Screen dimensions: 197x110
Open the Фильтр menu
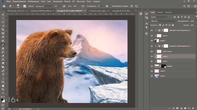pyautogui.click(x=67, y=2)
